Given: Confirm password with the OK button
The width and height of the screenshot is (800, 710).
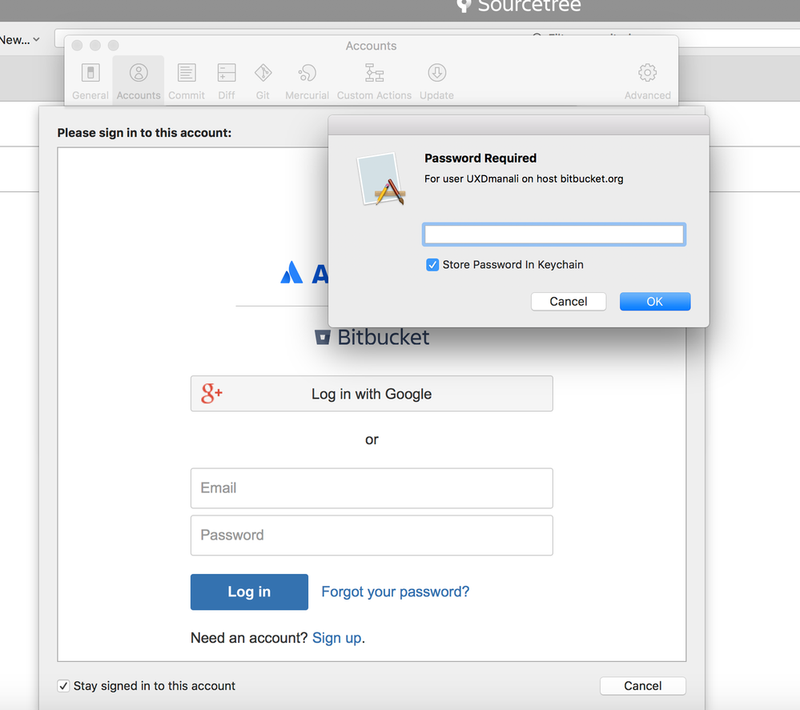Looking at the screenshot, I should click(x=655, y=302).
